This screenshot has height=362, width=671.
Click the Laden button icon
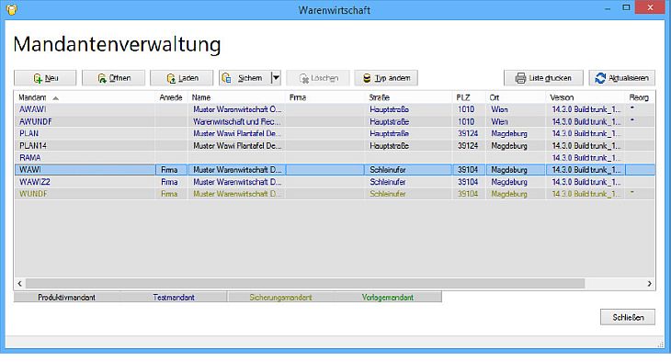pos(171,78)
